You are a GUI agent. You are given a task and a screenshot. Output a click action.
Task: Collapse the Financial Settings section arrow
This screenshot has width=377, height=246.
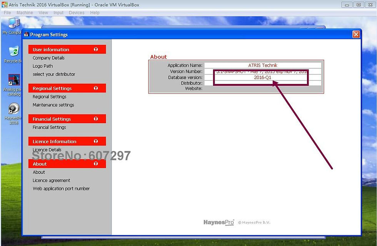coord(96,119)
